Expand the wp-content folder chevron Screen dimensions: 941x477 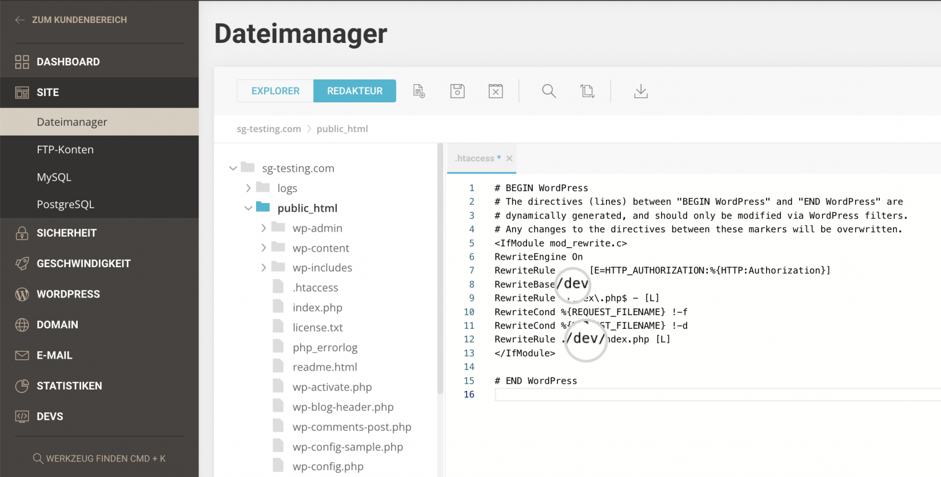pos(264,248)
